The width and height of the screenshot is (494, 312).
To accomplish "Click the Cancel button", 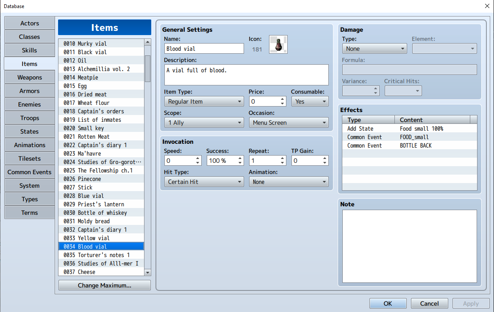I will [429, 304].
